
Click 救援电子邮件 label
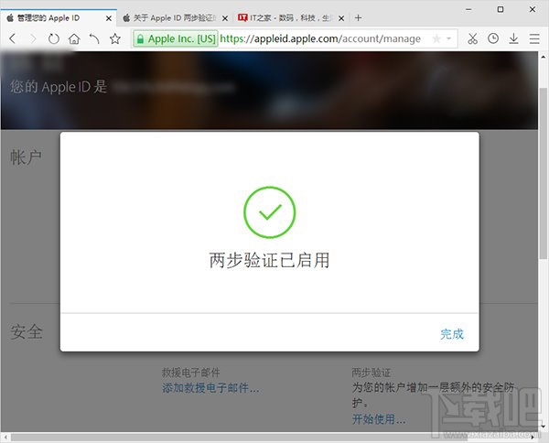pyautogui.click(x=191, y=373)
